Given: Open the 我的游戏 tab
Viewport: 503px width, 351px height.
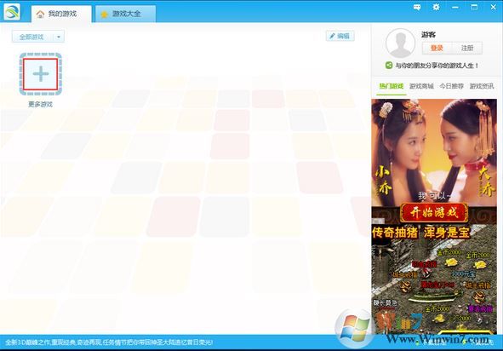Looking at the screenshot, I should 61,14.
